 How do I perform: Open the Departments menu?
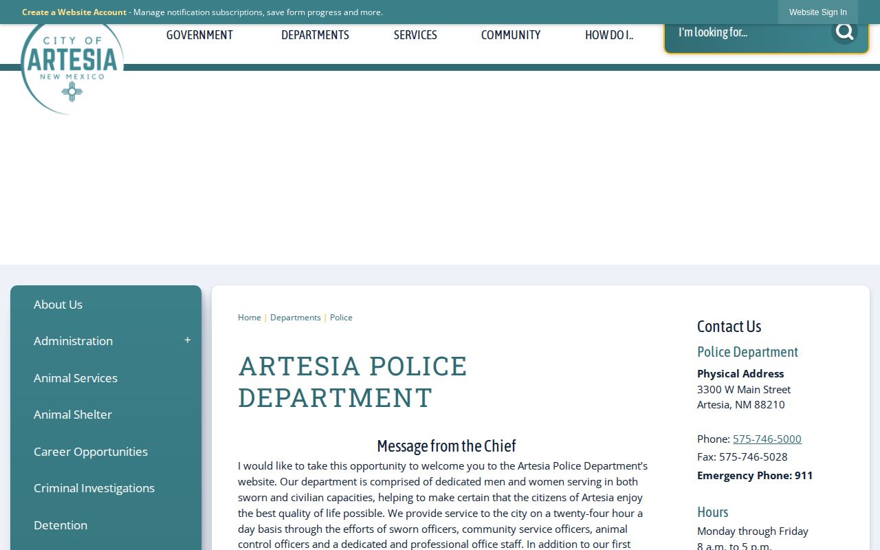[315, 35]
